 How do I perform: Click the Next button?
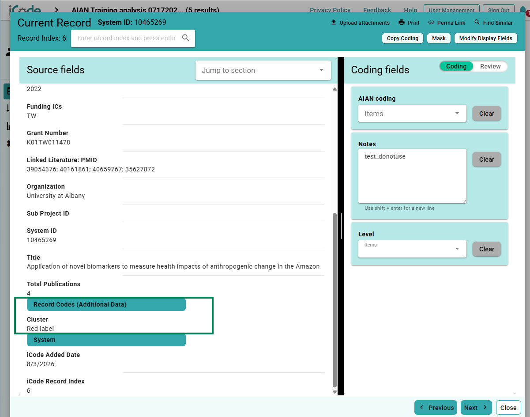click(x=477, y=408)
